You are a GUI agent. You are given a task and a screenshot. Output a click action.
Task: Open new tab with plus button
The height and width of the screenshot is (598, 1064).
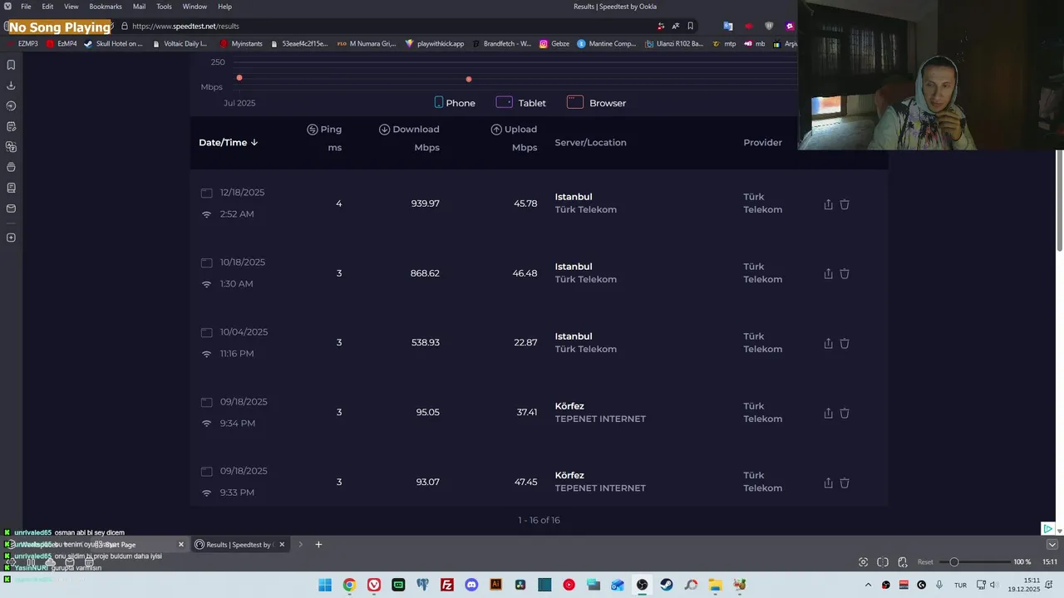point(318,545)
